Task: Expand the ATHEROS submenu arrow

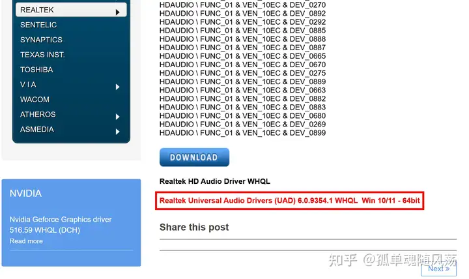Action: click(117, 117)
